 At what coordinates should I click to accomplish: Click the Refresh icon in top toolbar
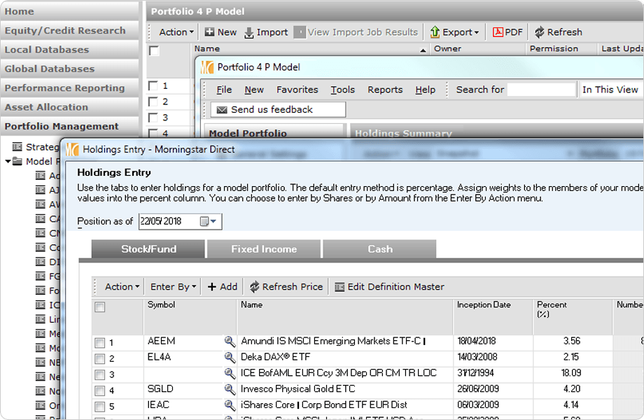539,32
